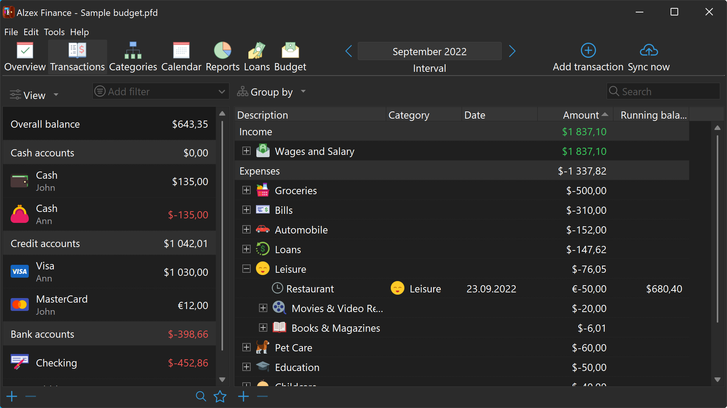Collapse the Leisure category row

pyautogui.click(x=246, y=269)
